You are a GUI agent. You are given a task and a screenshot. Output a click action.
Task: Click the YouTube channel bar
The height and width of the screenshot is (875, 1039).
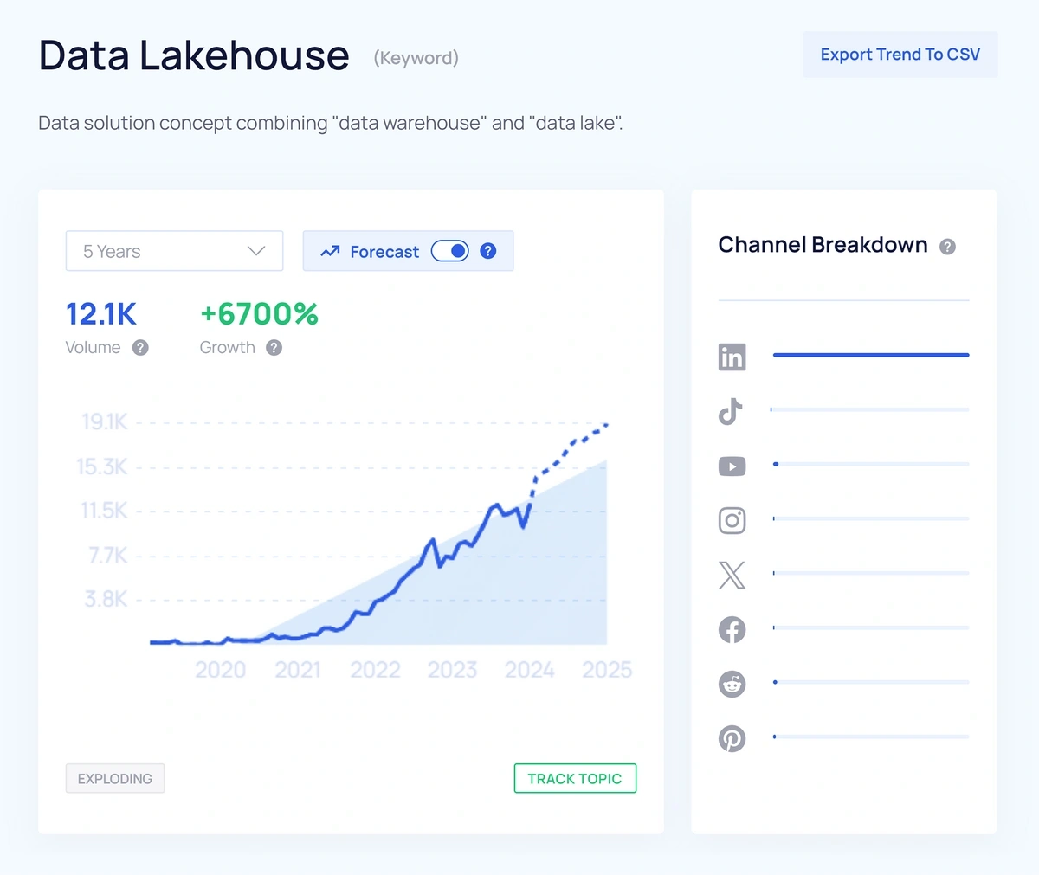(870, 464)
